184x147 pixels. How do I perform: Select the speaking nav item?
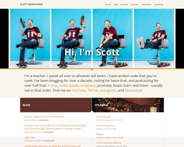click(x=159, y=5)
